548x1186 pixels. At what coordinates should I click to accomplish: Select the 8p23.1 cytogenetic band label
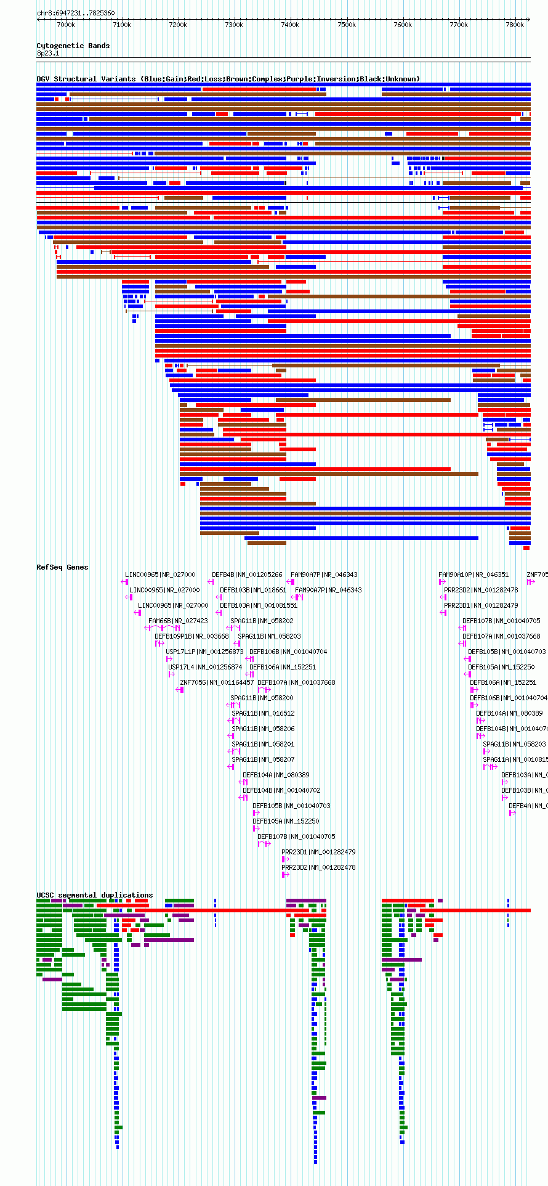click(48, 54)
